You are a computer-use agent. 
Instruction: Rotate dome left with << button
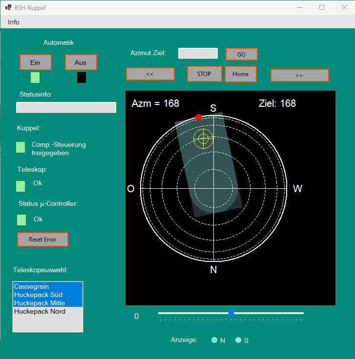(x=150, y=74)
